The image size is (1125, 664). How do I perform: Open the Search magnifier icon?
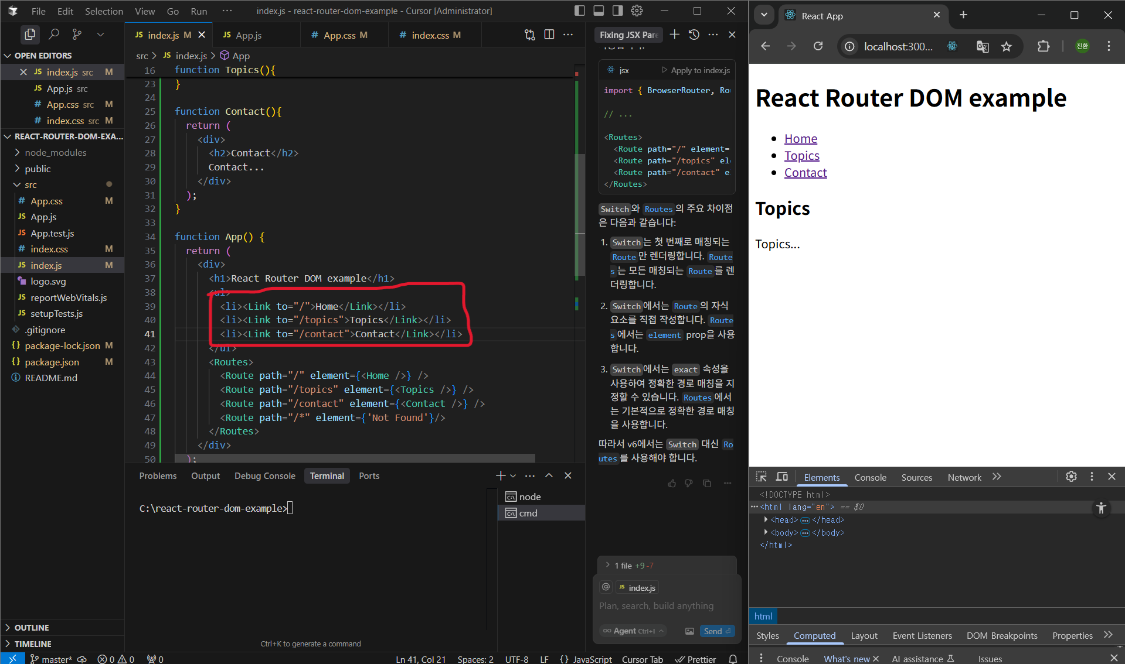[x=54, y=35]
